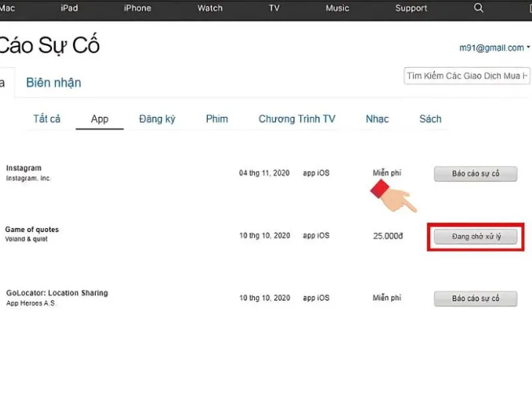Open Music in the navigation bar
532x399 pixels.
pos(337,8)
